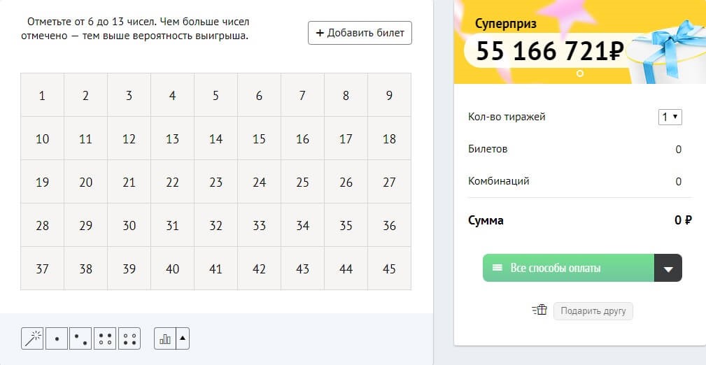Expand the triangle arrow beside statistics

(183, 339)
